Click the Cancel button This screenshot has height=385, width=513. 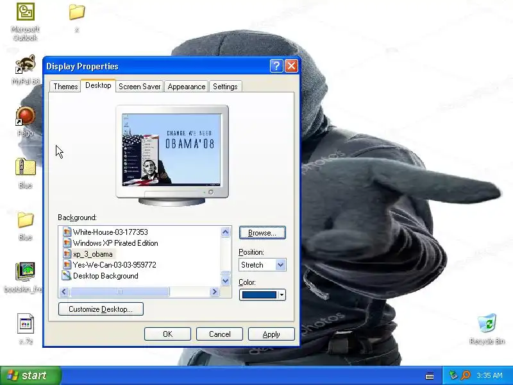click(219, 334)
